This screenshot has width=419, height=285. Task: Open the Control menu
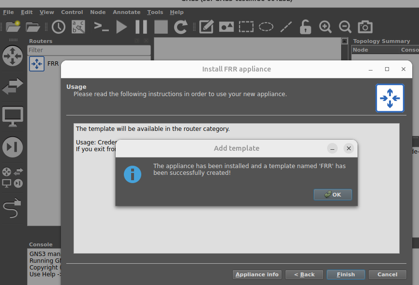click(72, 12)
